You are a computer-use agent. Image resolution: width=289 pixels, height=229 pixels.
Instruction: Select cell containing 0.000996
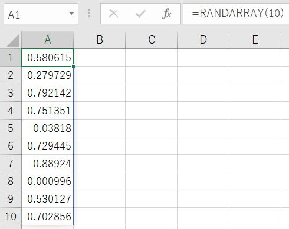(47, 181)
